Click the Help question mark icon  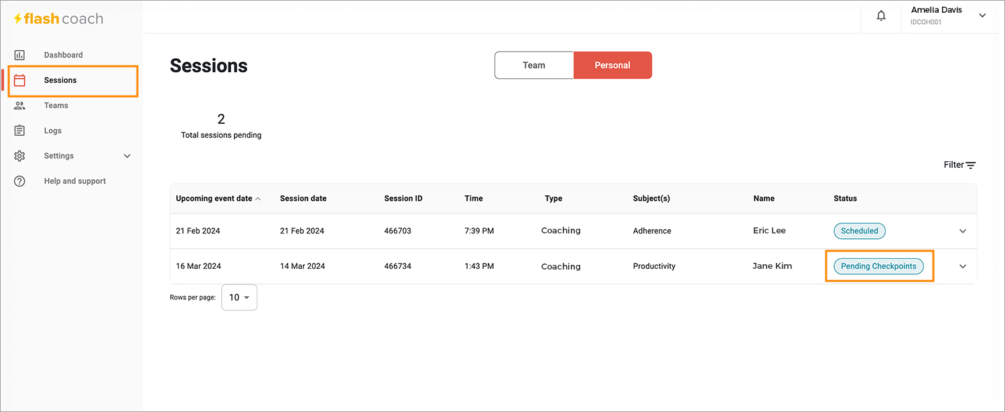pos(19,181)
